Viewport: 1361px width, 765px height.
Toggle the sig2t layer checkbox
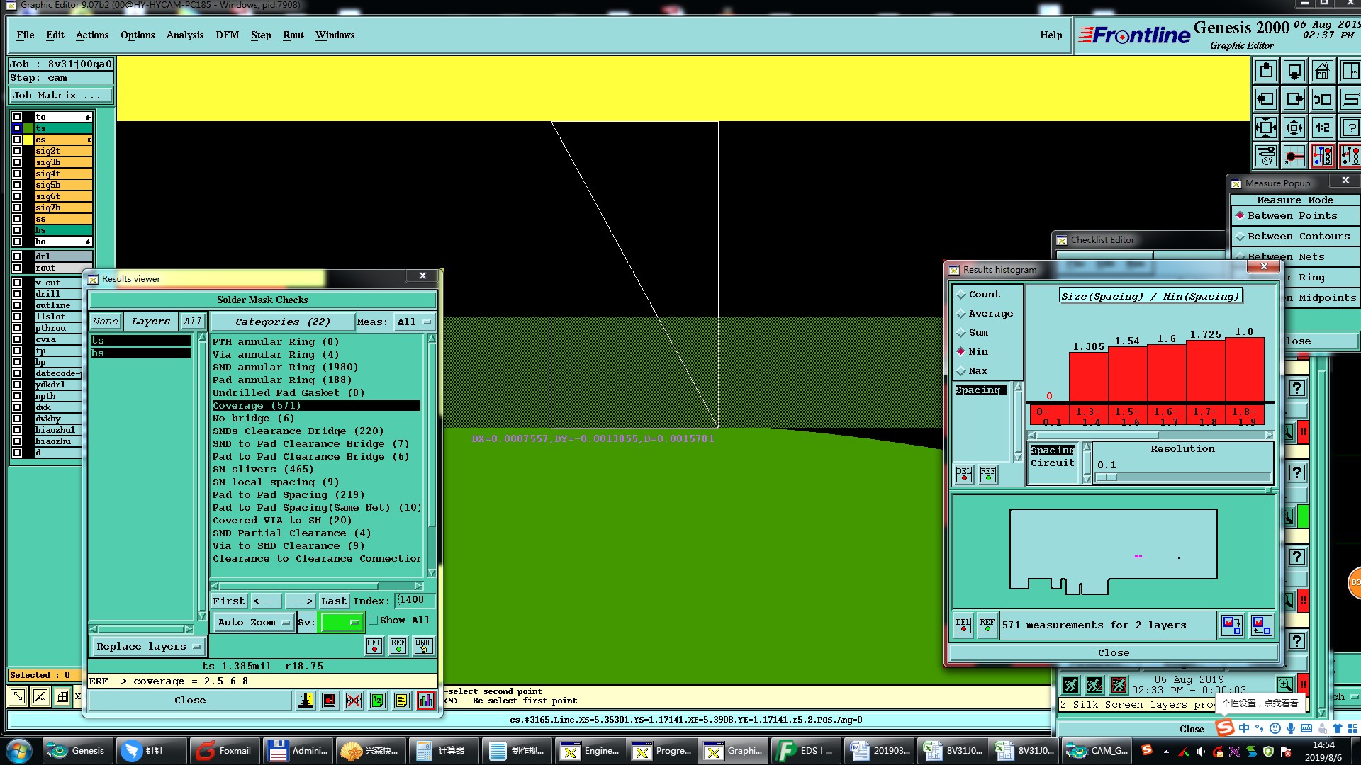click(x=17, y=151)
